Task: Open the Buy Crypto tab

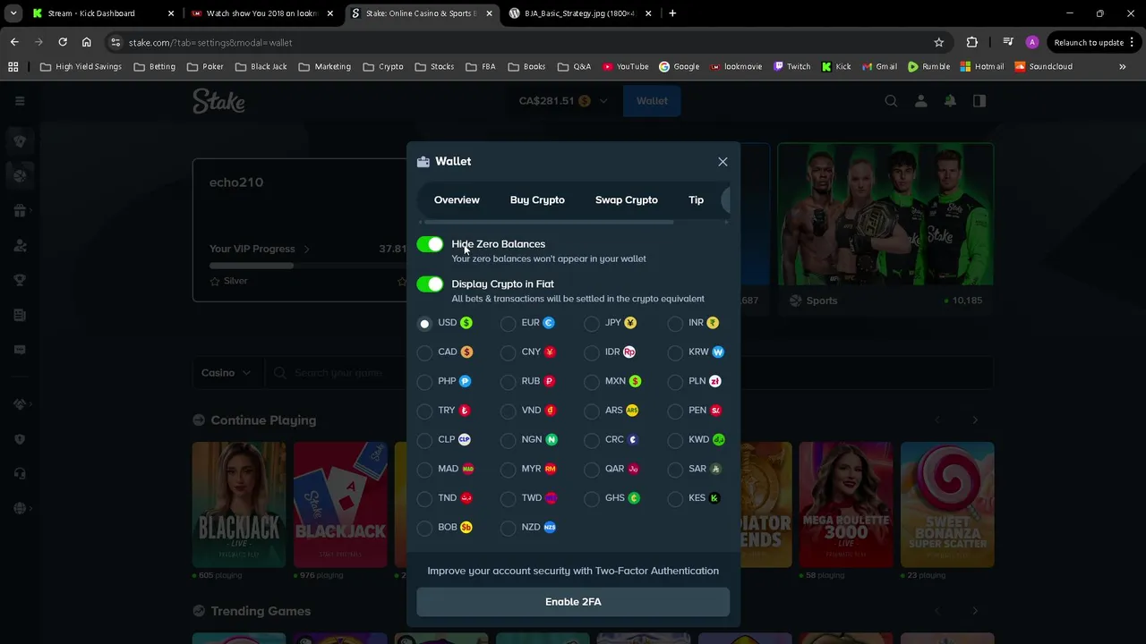Action: tap(537, 199)
